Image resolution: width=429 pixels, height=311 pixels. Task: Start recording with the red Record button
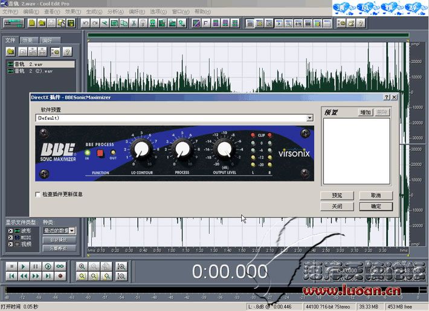[60, 276]
